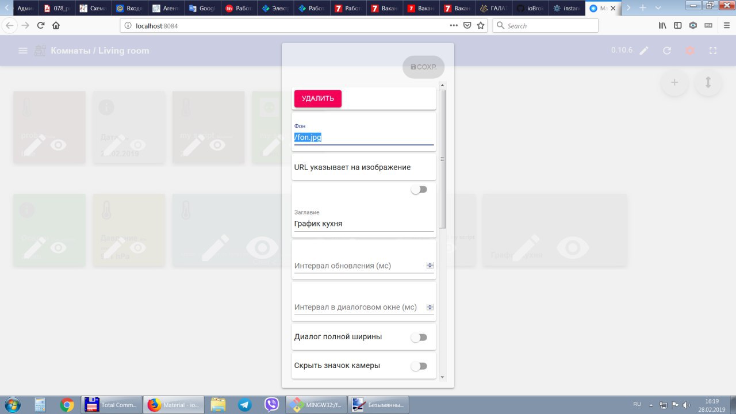Click the Firefox back arrow
Screen dimensions: 736x414
(10, 25)
